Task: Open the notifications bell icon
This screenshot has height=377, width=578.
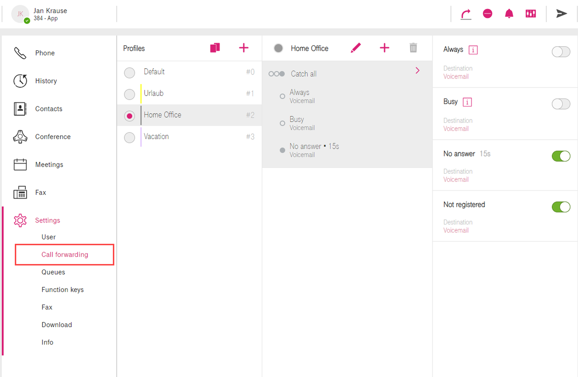Action: 509,14
